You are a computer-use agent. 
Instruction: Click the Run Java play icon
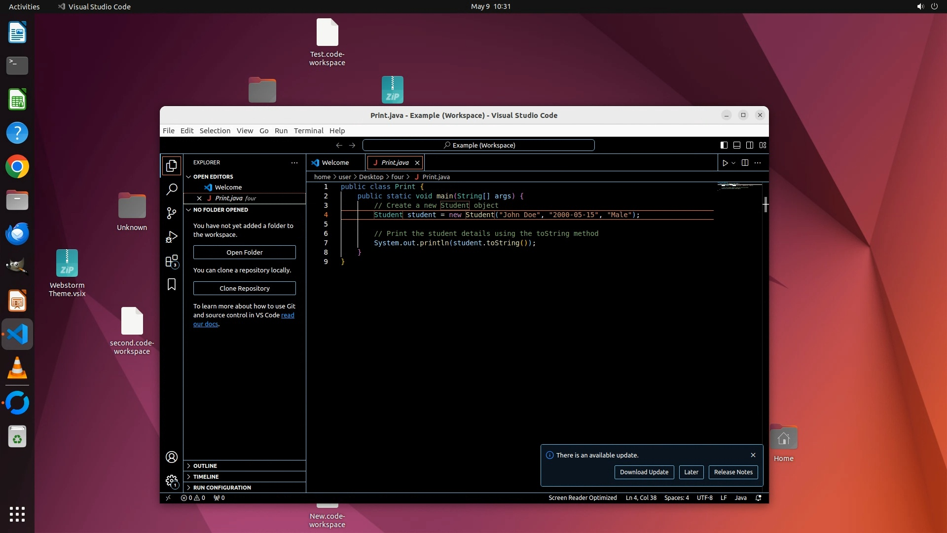point(725,163)
